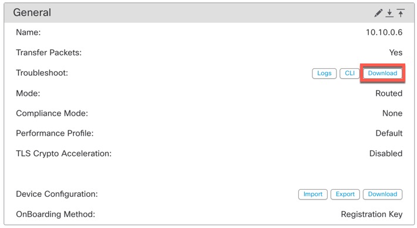Click the Mode value Routed
Screen dimensions: 417x228
tap(389, 93)
